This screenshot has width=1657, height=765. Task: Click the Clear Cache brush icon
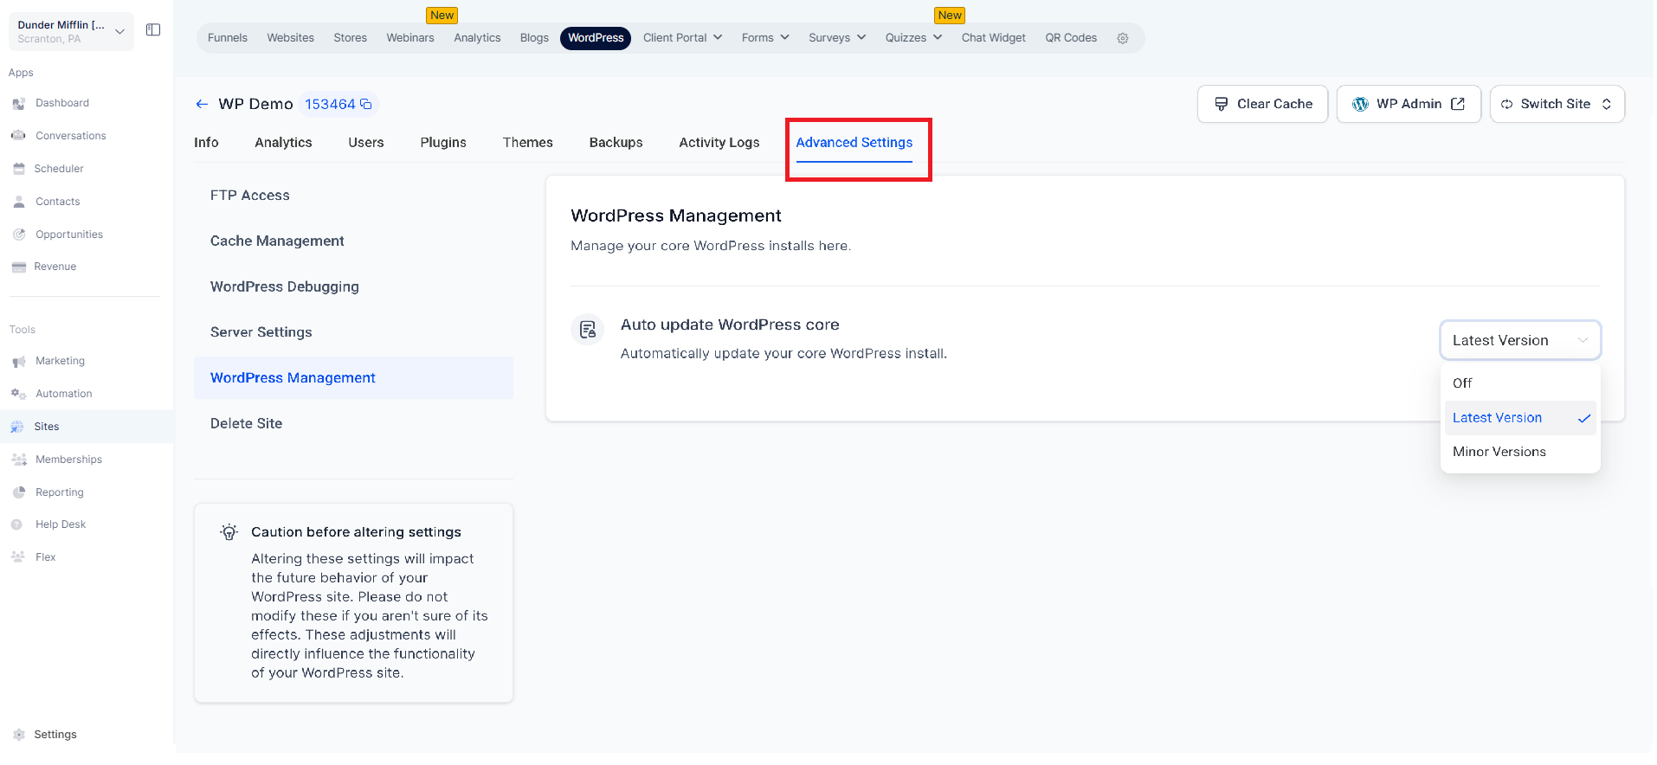1222,104
